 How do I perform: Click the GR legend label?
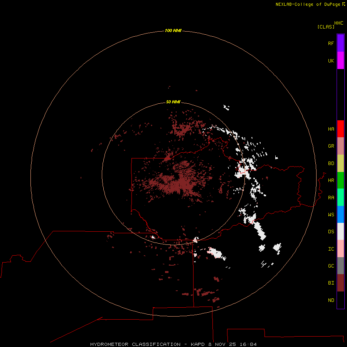coord(331,146)
